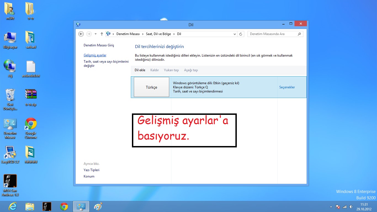
Task: Open the Ağ network icon
Action: [10, 68]
